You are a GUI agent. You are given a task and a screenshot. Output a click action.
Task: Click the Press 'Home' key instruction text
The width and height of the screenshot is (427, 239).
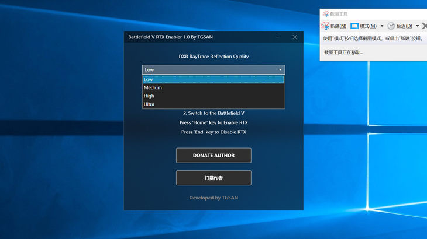pyautogui.click(x=213, y=122)
